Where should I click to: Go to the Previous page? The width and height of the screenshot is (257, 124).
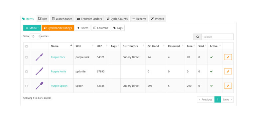pyautogui.click(x=206, y=99)
